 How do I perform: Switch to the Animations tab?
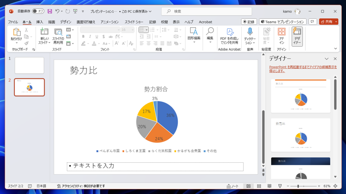pos(110,22)
